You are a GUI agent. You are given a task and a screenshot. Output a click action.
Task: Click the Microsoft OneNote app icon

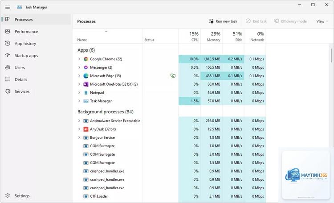tap(86, 84)
